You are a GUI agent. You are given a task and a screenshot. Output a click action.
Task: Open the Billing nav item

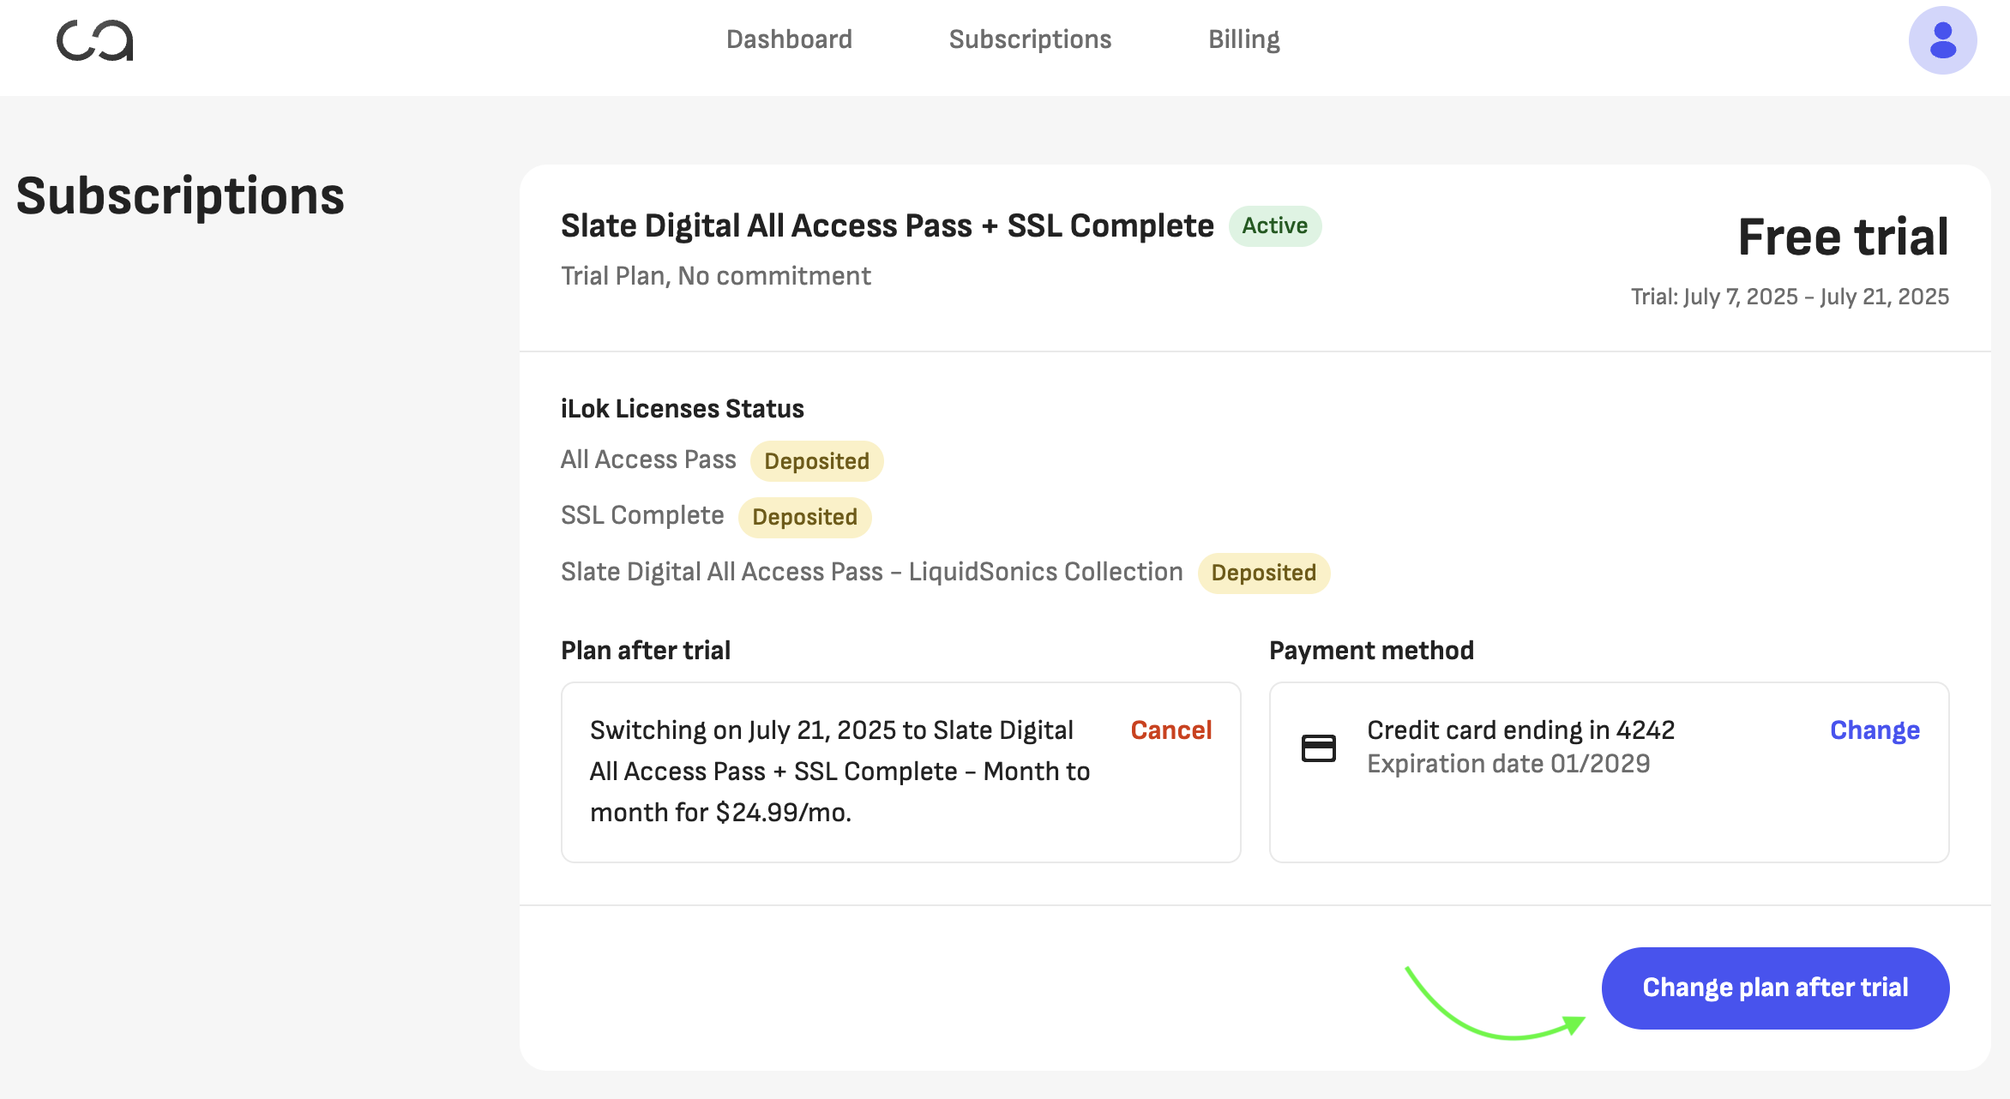pos(1243,39)
